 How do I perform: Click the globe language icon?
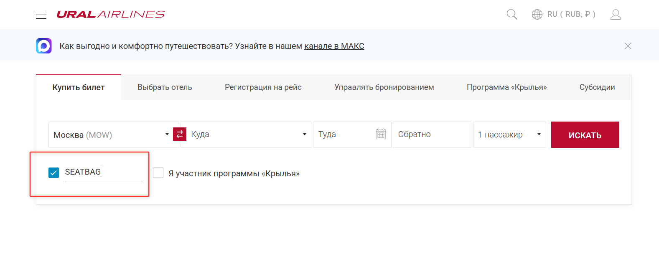[x=537, y=15]
